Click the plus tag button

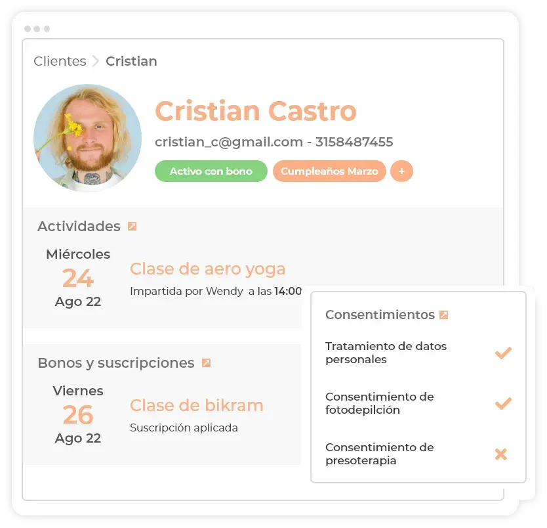(x=401, y=171)
